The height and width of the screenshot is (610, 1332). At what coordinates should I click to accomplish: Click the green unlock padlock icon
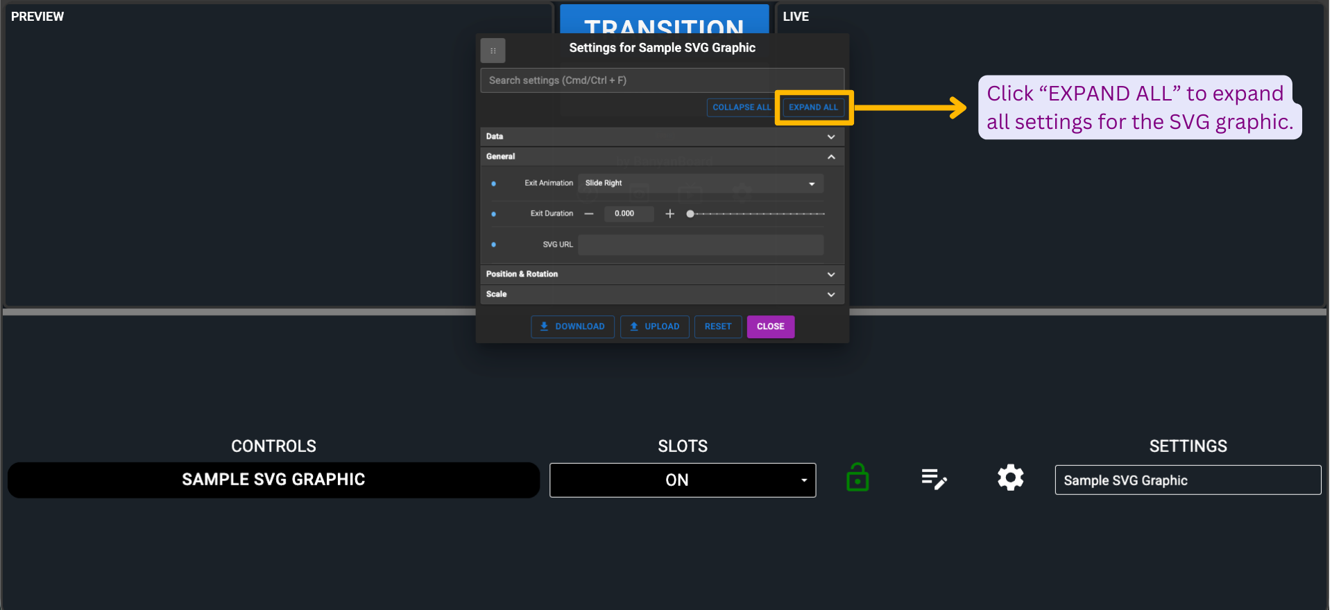coord(857,478)
